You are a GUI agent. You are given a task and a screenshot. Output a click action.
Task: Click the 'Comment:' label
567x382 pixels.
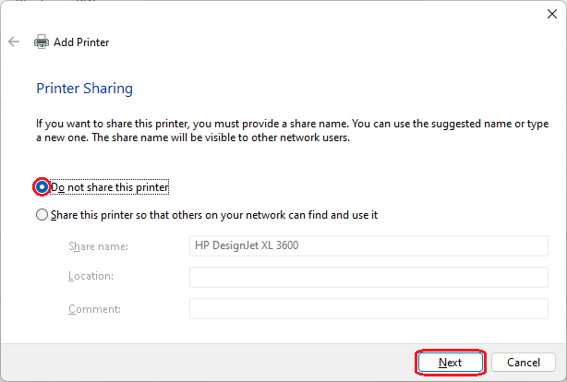click(x=94, y=309)
